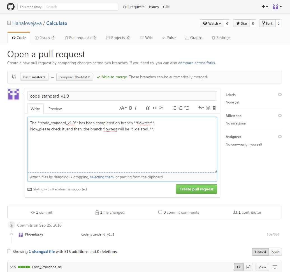Open the text size AA dropdown
This screenshot has width=290, height=272.
point(123,108)
